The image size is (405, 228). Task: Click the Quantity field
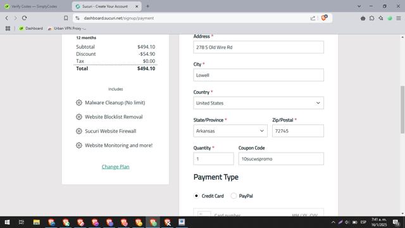point(213,159)
